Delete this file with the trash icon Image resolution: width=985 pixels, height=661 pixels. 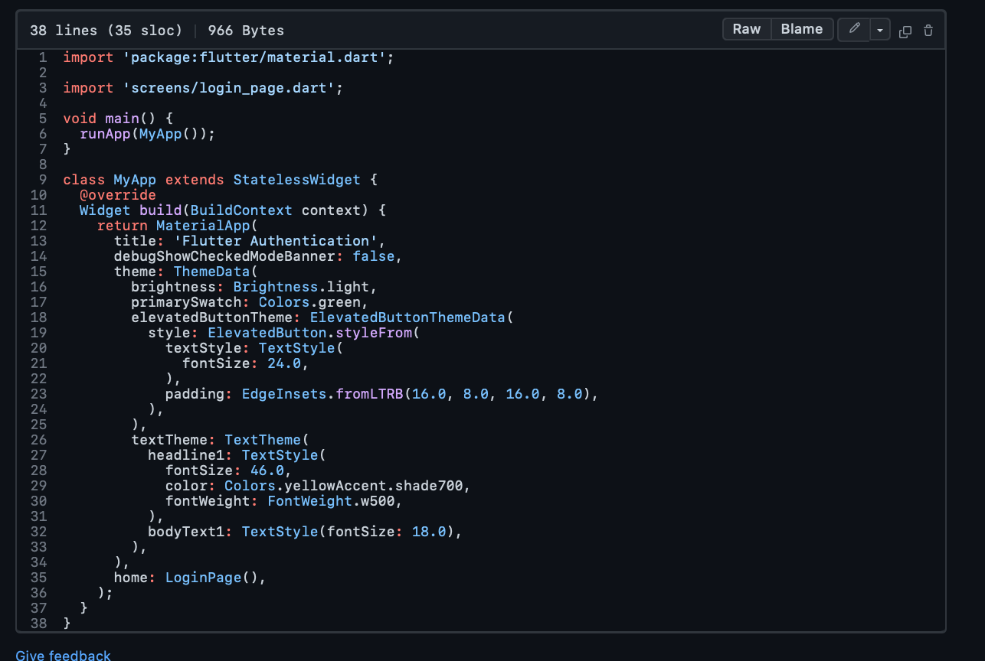(928, 31)
